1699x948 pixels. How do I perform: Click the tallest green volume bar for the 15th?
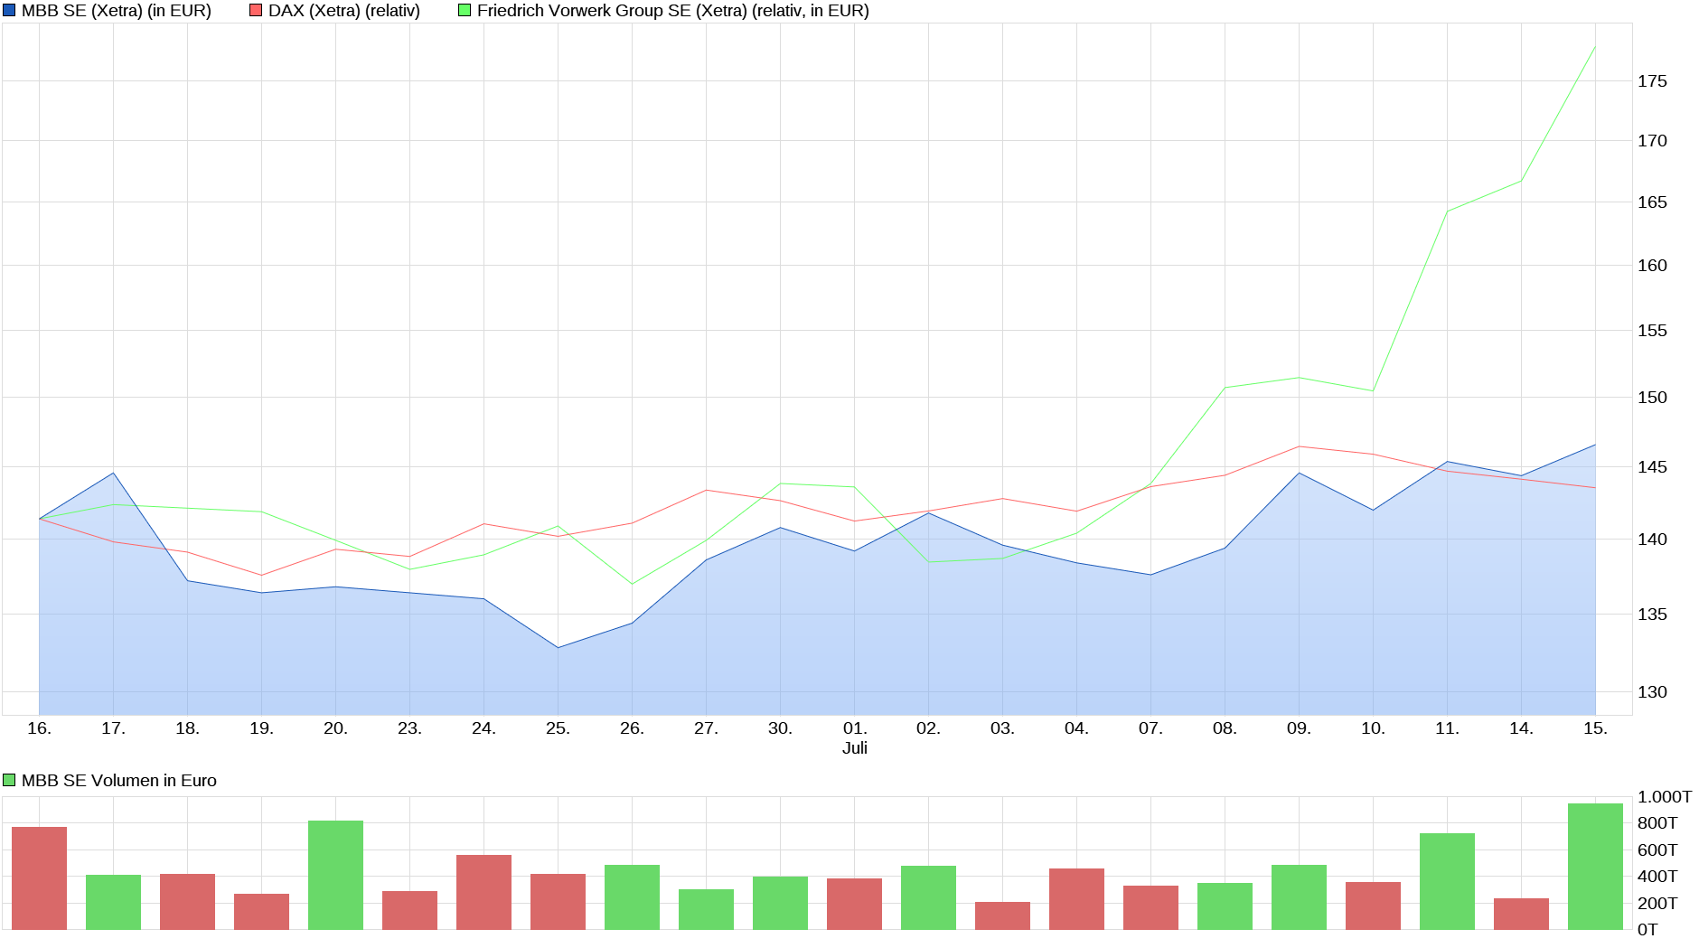coord(1595,866)
